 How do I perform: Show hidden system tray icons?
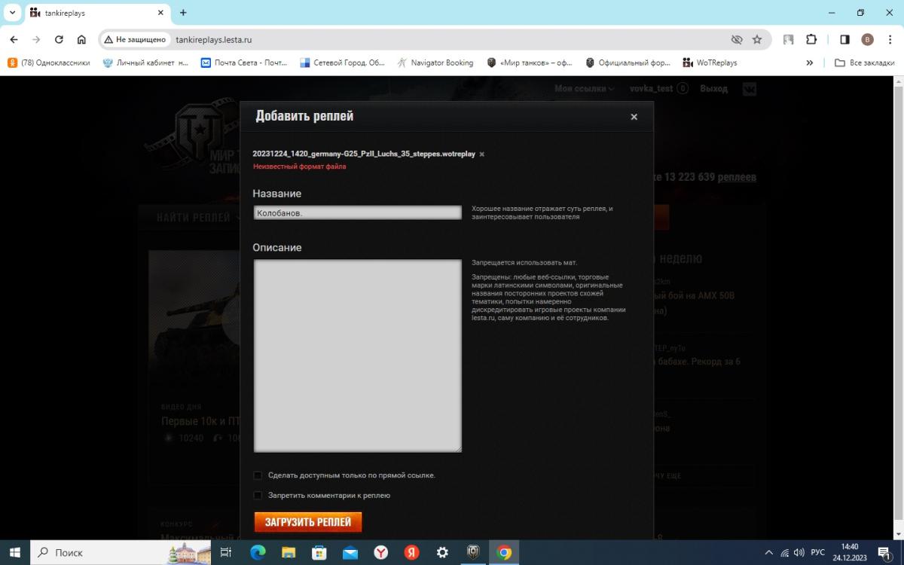tap(768, 552)
